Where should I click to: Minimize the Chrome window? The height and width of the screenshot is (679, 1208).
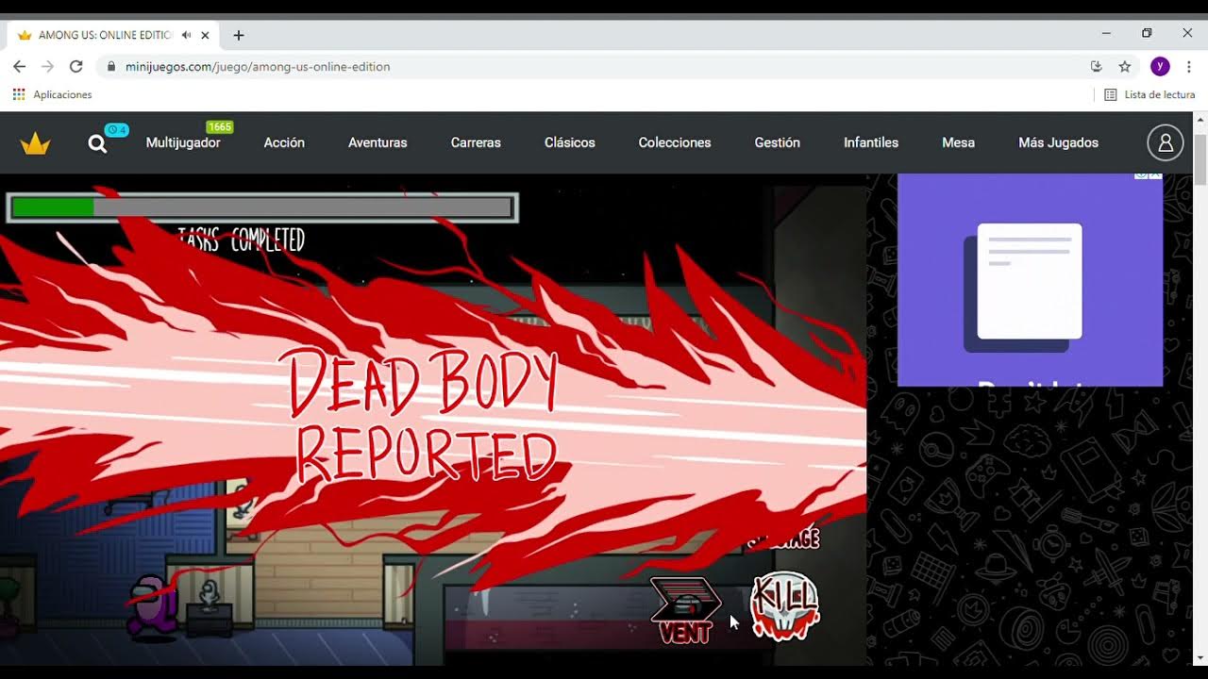1106,33
